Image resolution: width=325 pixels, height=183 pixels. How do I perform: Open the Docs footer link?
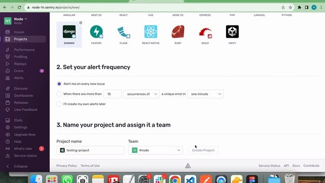click(296, 166)
